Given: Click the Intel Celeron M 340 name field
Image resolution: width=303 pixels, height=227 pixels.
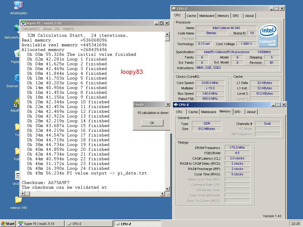Looking at the screenshot, I should point(226,28).
